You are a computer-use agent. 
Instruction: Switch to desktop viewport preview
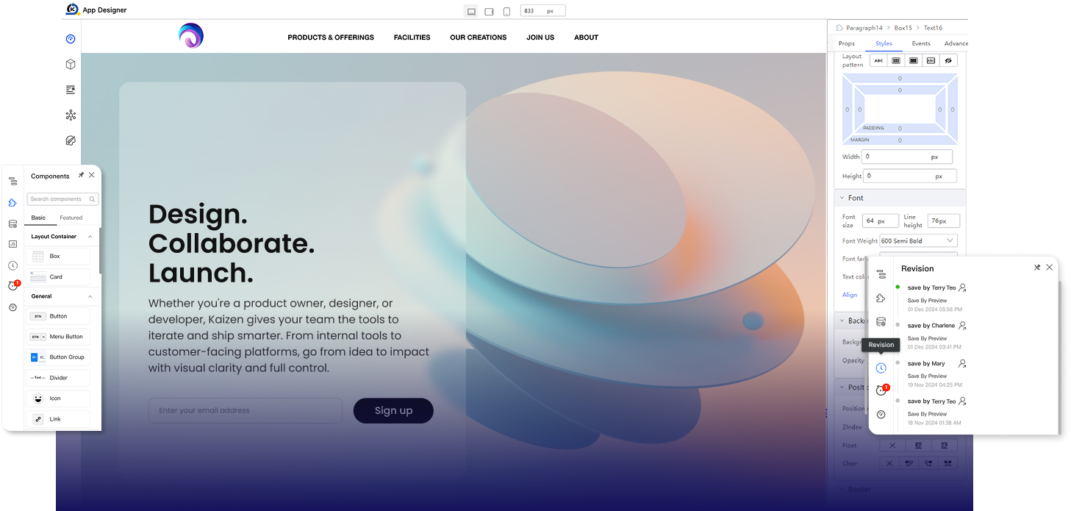[x=471, y=11]
